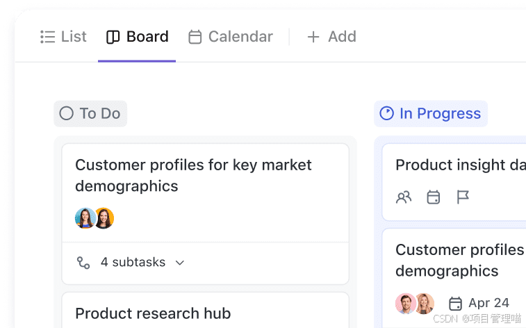Click priority flag icon on Product insight card
The image size is (526, 328).
[463, 197]
